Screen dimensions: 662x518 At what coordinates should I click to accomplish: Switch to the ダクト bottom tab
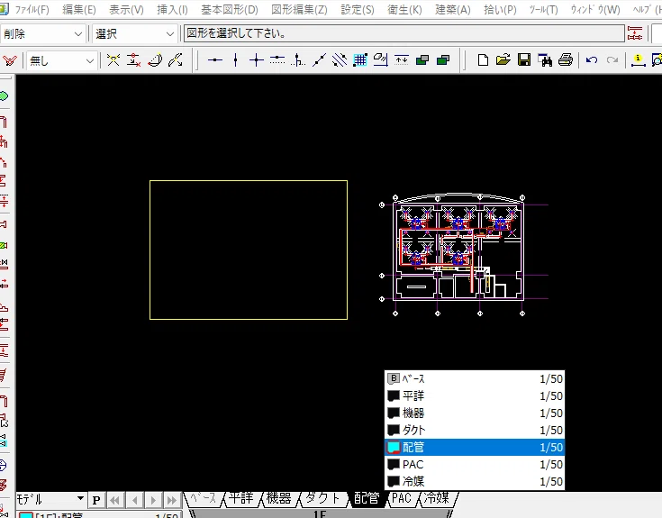[322, 499]
